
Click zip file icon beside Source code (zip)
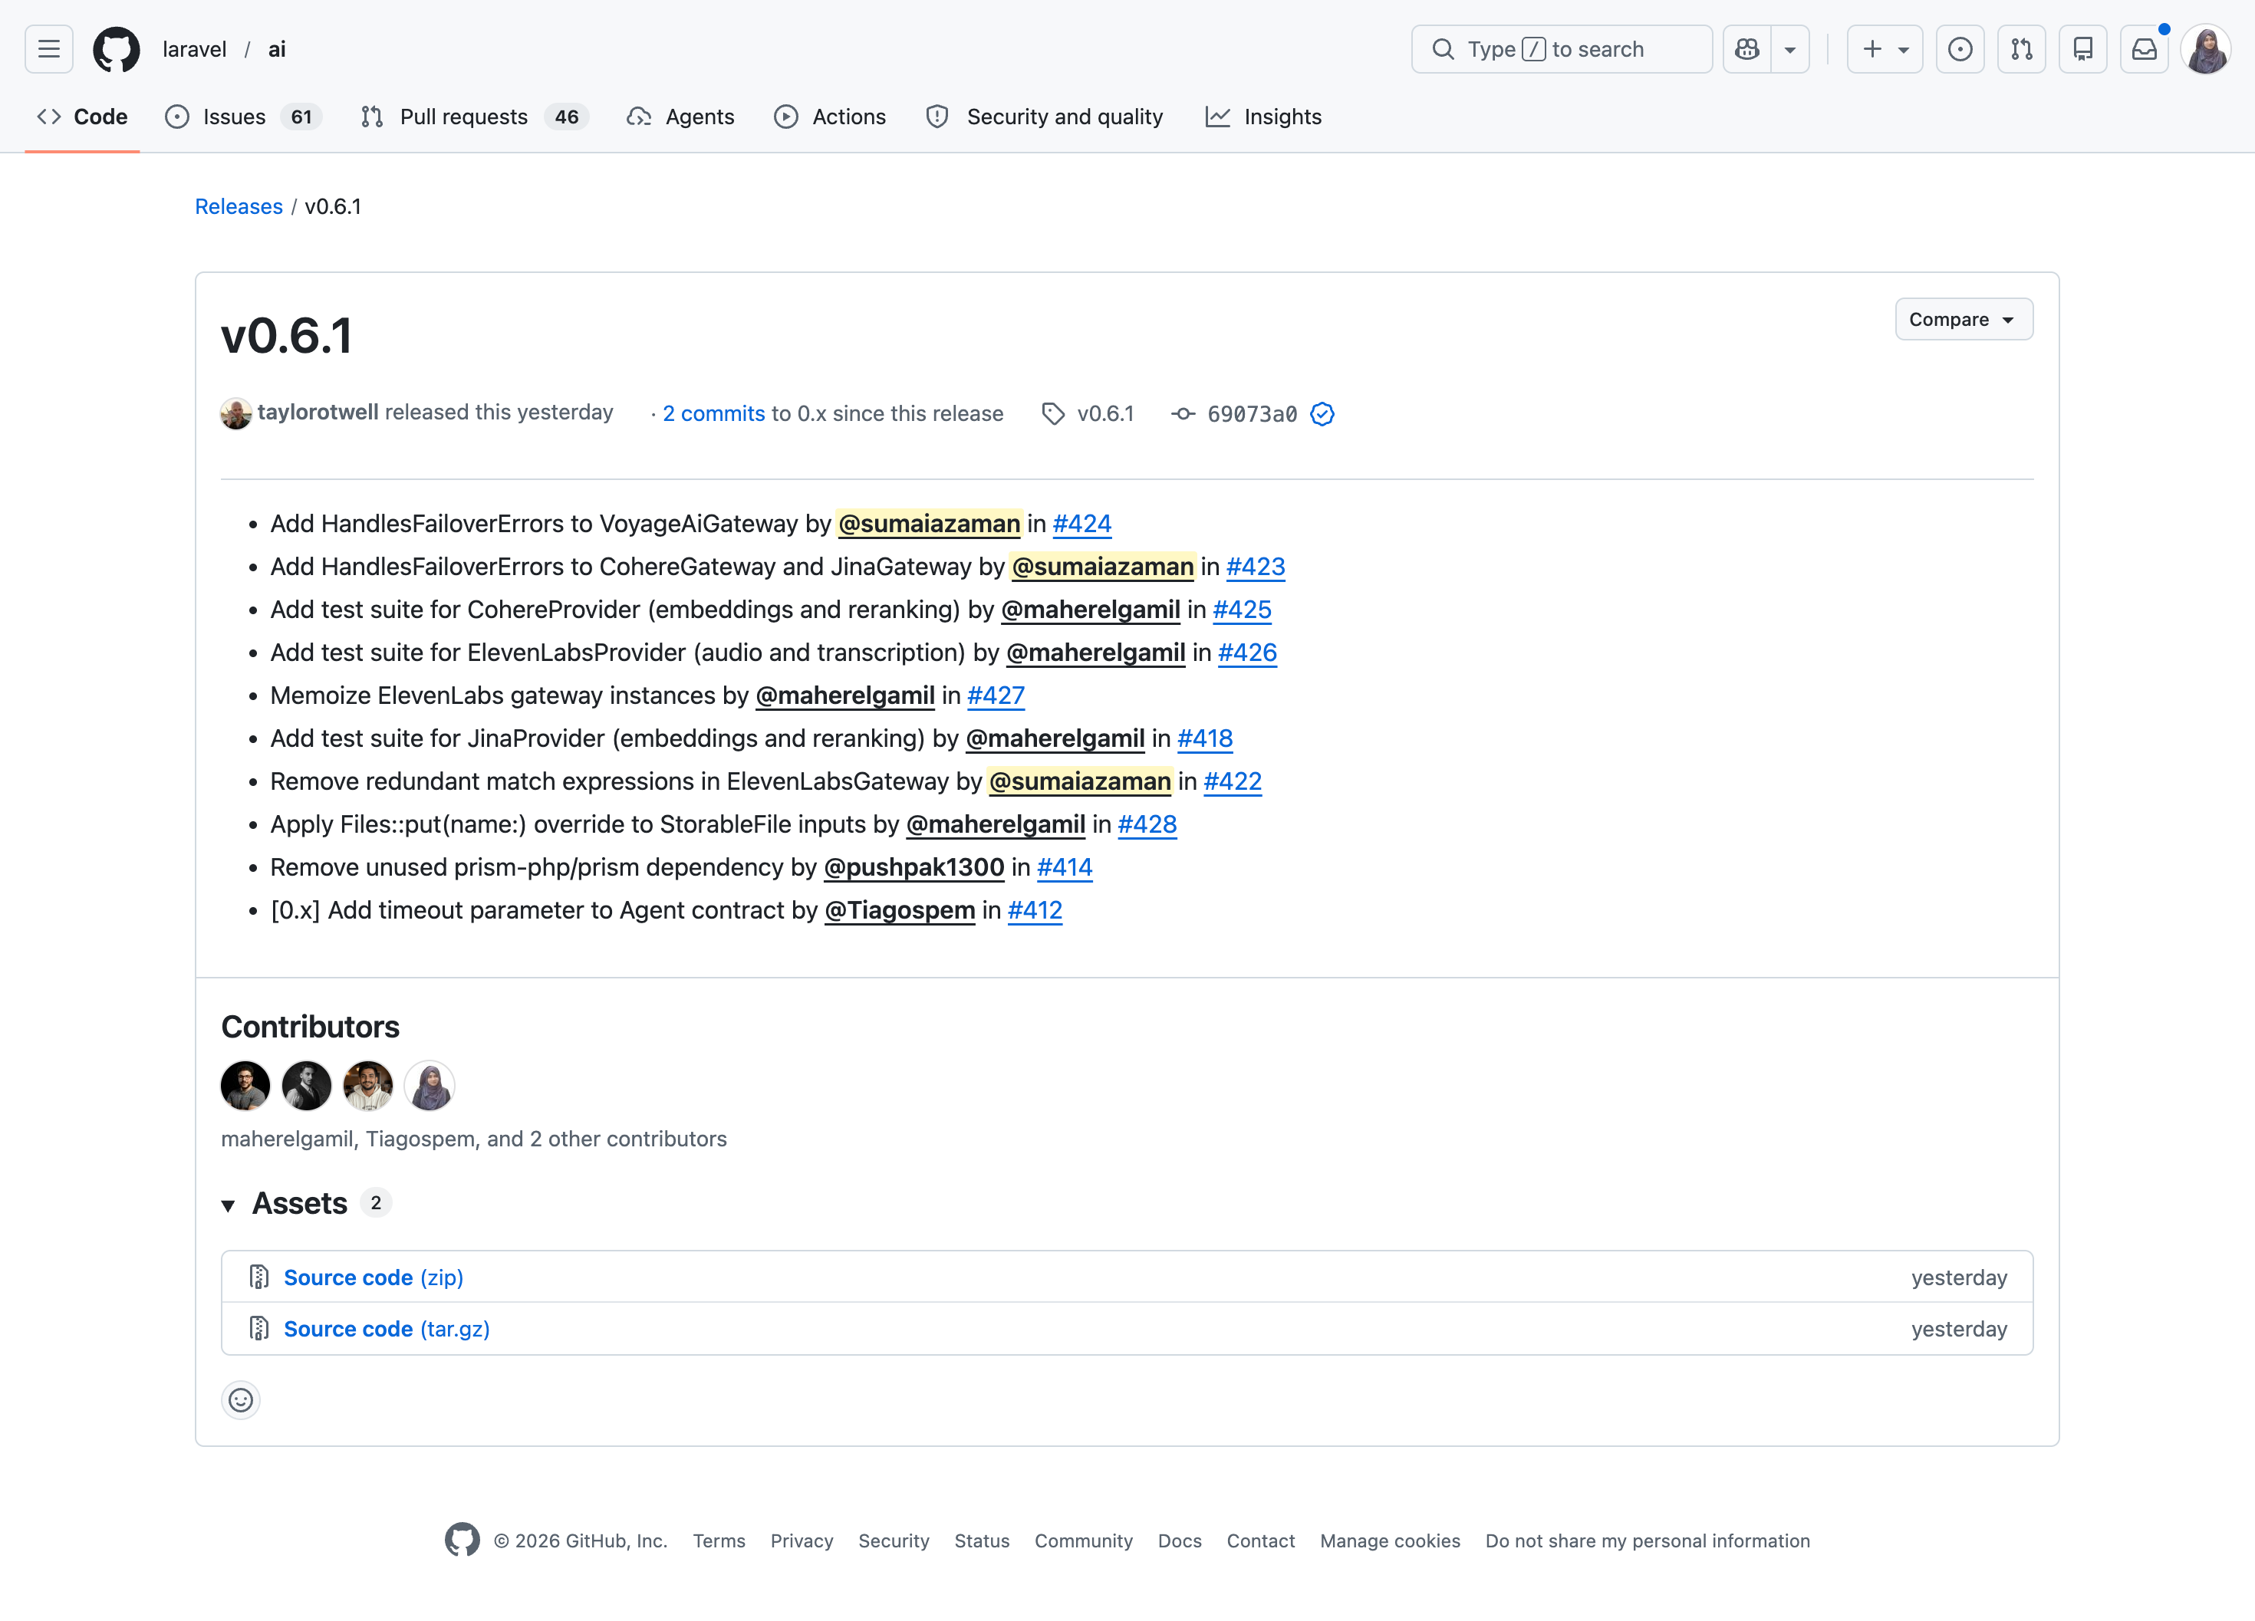click(258, 1277)
